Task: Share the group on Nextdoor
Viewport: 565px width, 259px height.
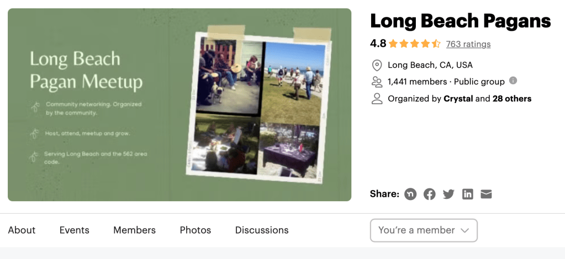Action: click(410, 194)
